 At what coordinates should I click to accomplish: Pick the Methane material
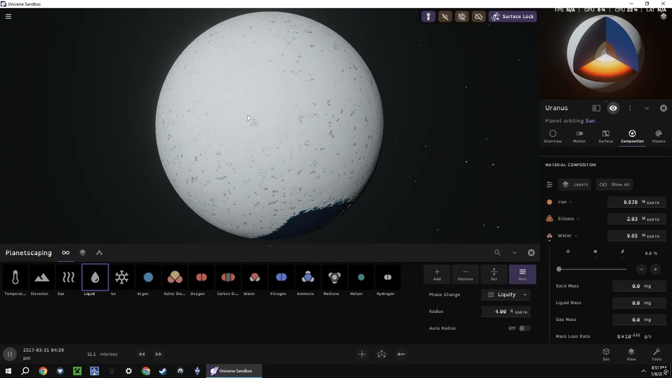[x=334, y=278]
